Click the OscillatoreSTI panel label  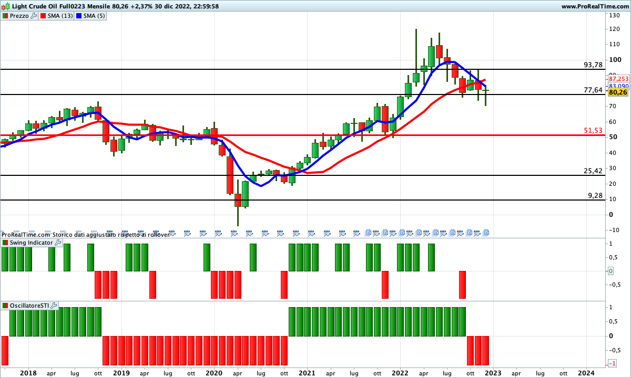[29, 305]
